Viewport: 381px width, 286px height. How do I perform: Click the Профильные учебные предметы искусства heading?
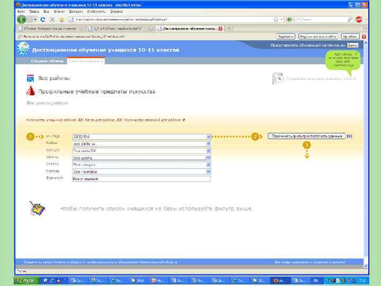[x=97, y=92]
